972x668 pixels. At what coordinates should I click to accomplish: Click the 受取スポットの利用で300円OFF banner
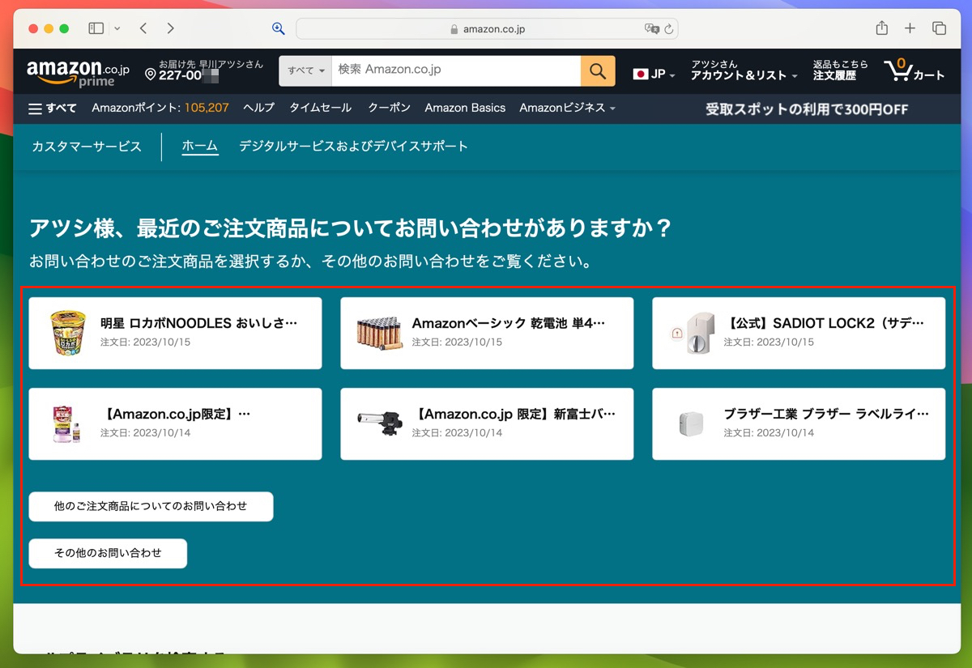pos(807,109)
